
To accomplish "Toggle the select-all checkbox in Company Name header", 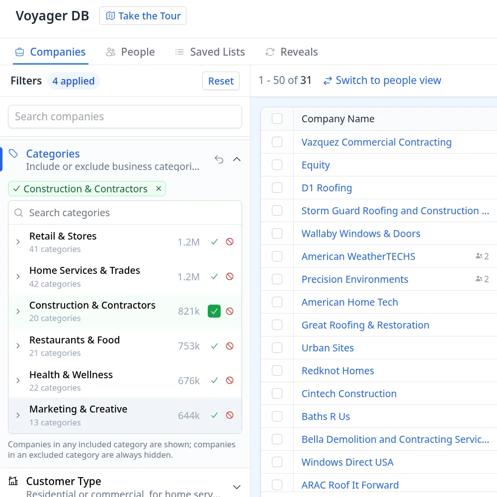I will coord(277,119).
